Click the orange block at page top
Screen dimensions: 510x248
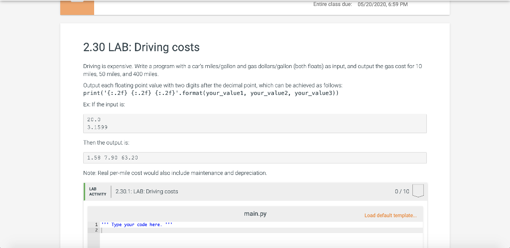coord(77,7)
